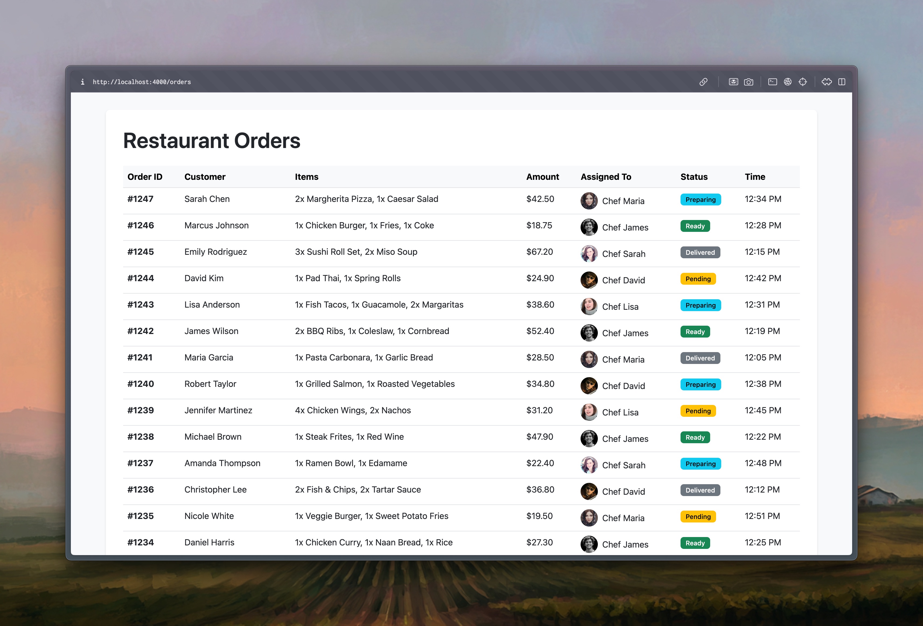The width and height of the screenshot is (923, 626).
Task: Sort by the Amount column header
Action: [543, 177]
